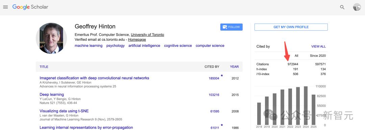Open View All citations link
365x130 pixels.
(318, 46)
